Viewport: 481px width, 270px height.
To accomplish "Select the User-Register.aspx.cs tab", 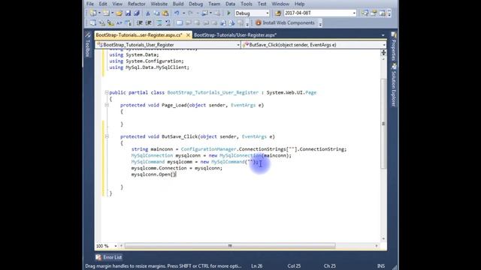I will tap(139, 35).
